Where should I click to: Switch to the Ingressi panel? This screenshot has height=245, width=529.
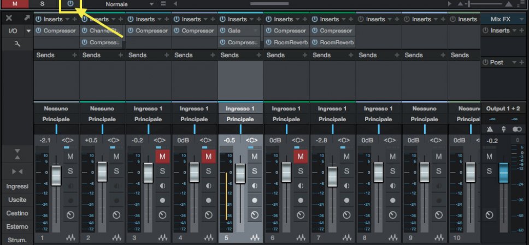point(17,187)
